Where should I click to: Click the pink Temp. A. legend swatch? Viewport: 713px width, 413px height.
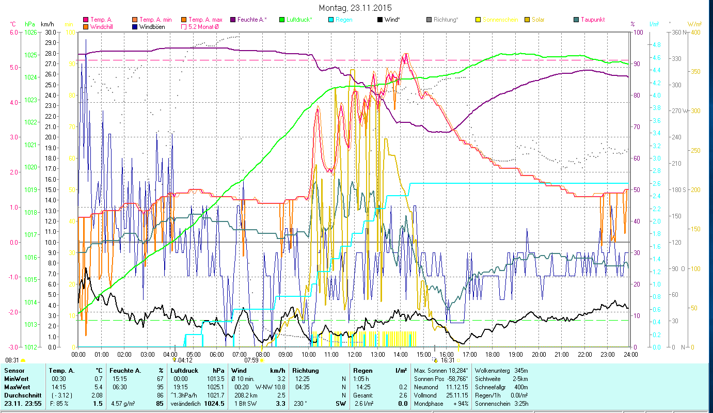pos(86,20)
